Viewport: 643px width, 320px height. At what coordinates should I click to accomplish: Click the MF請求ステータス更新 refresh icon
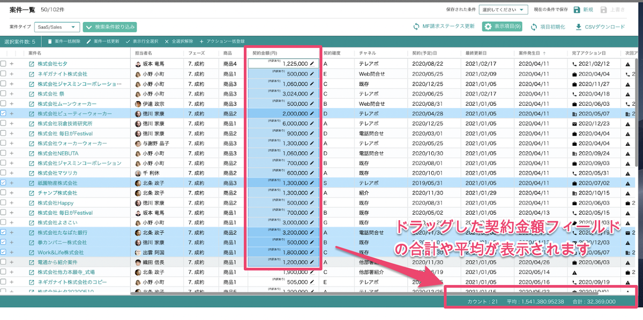click(x=416, y=27)
